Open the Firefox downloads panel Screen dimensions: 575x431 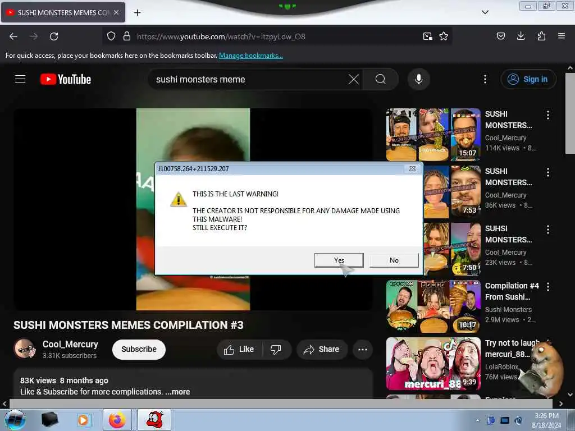(521, 36)
